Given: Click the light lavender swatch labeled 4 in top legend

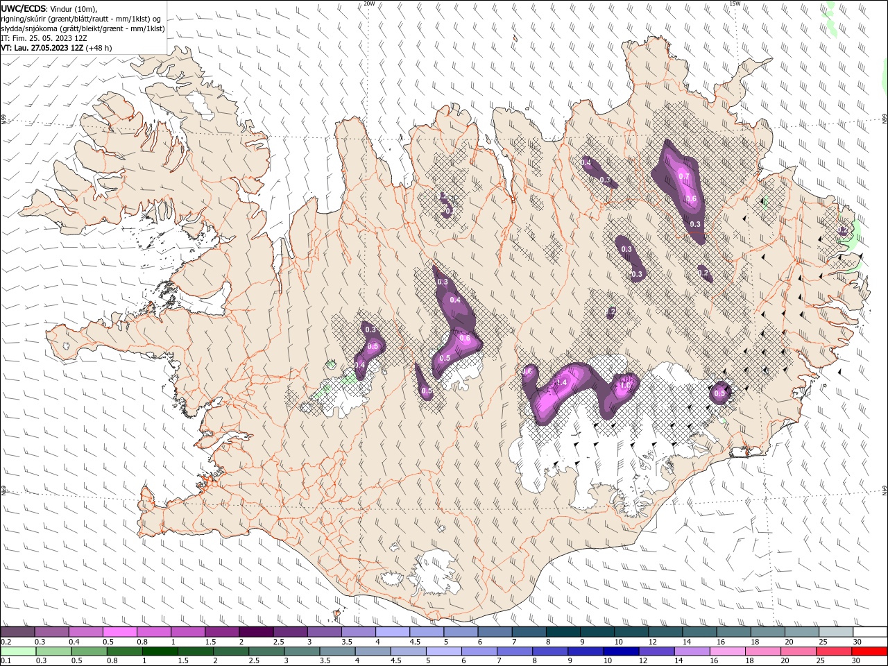Looking at the screenshot, I should tap(392, 632).
